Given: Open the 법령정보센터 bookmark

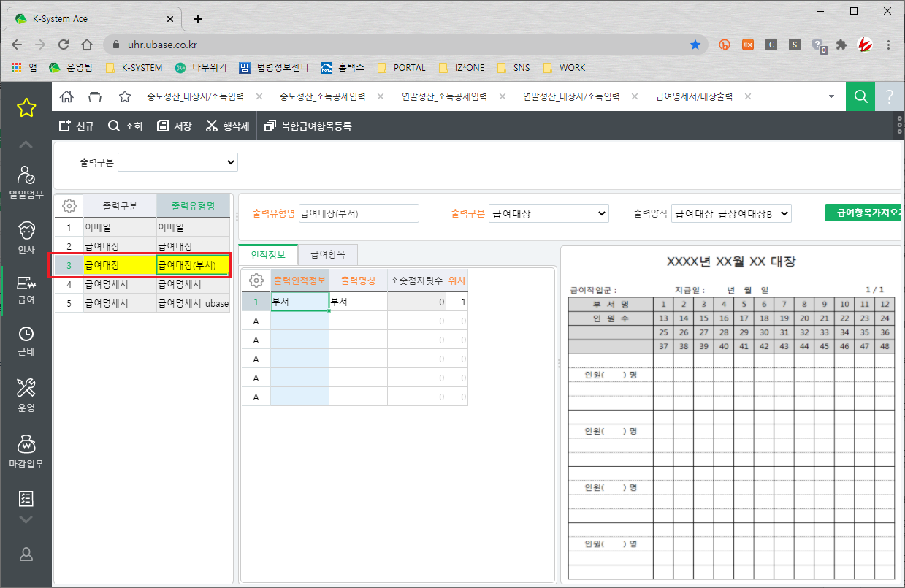Looking at the screenshot, I should pyautogui.click(x=274, y=68).
